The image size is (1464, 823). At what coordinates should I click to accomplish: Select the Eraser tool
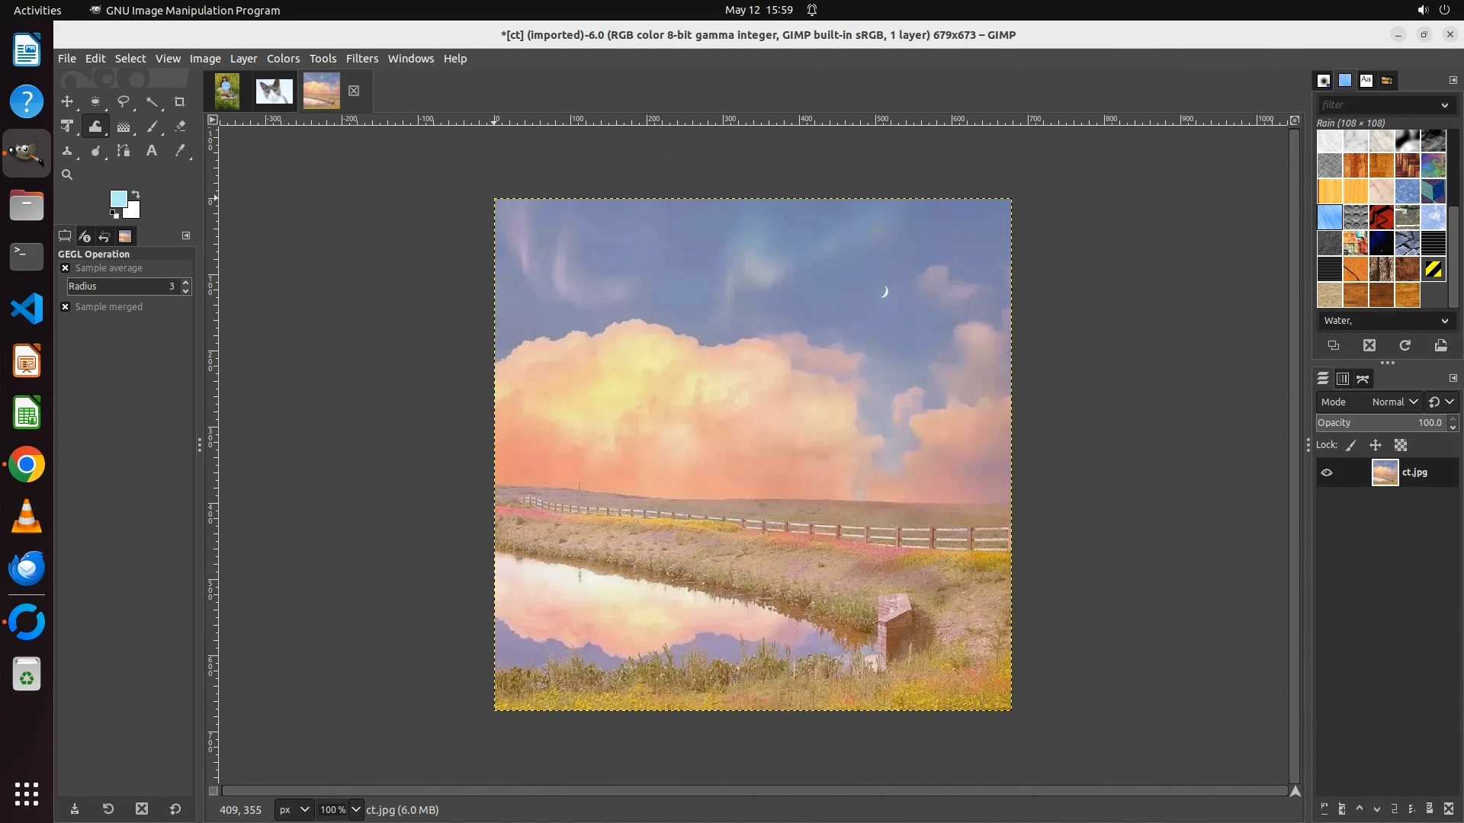tap(180, 126)
